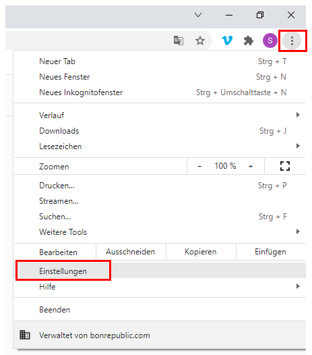
Task: Click the Ausschneiden button
Action: pyautogui.click(x=131, y=252)
